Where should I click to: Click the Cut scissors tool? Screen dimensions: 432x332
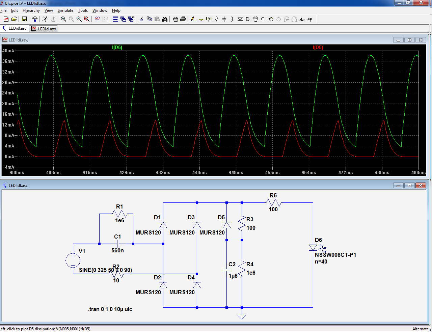click(141, 19)
